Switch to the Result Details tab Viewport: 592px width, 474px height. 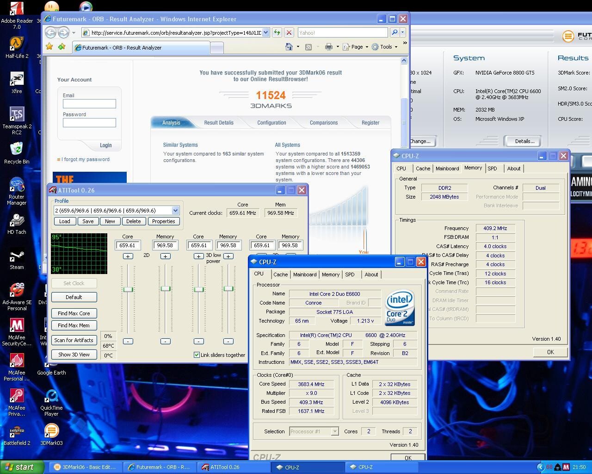219,123
